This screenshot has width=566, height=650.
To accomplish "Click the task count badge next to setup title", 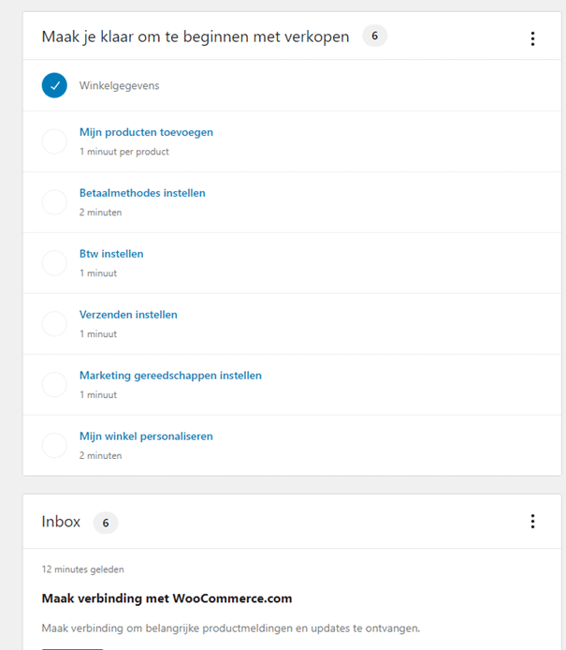I will click(x=374, y=37).
